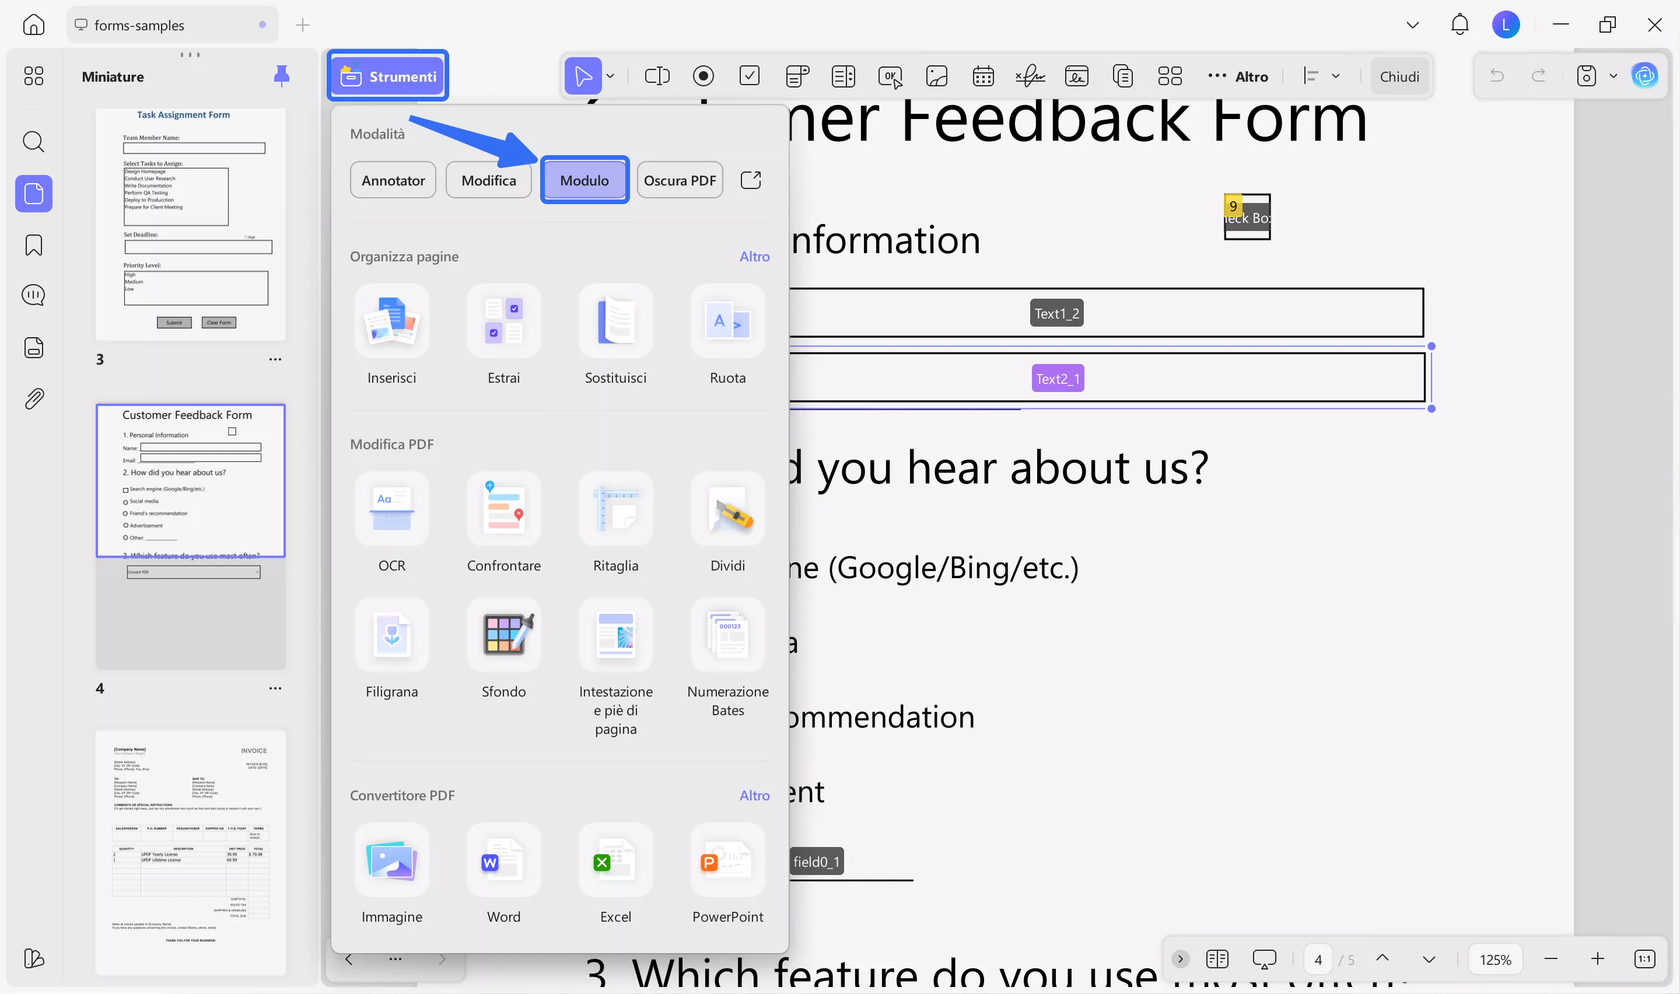
Task: Click the Ritaglia crop tool icon
Action: 615,509
